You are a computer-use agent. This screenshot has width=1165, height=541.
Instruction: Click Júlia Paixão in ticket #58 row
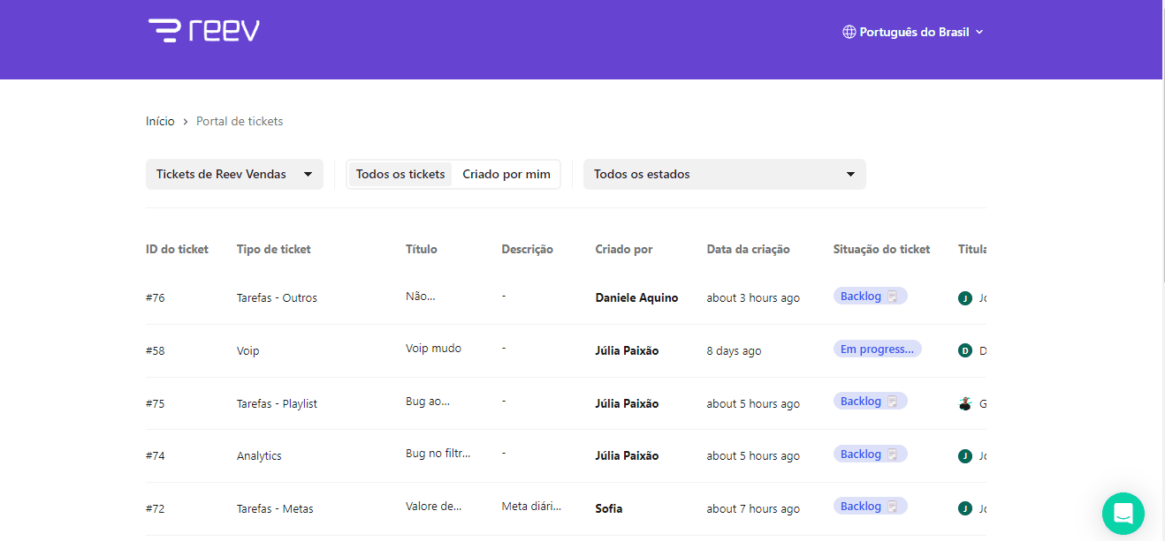click(x=628, y=350)
